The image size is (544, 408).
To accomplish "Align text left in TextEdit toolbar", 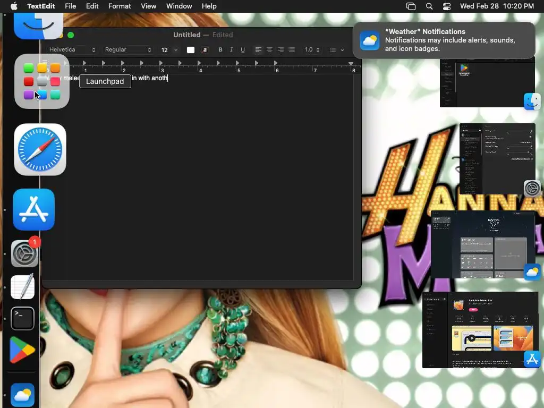I will 258,50.
